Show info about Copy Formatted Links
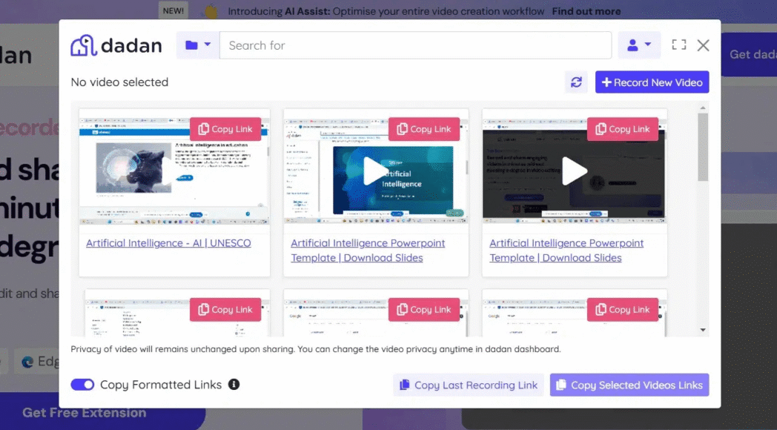 click(x=234, y=385)
